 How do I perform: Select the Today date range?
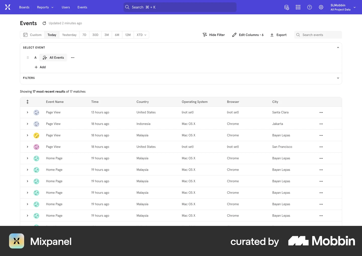(x=52, y=35)
